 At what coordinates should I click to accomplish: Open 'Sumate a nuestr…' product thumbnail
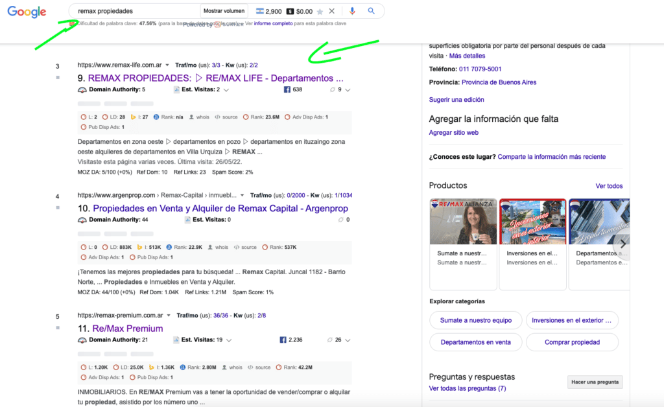(x=463, y=222)
